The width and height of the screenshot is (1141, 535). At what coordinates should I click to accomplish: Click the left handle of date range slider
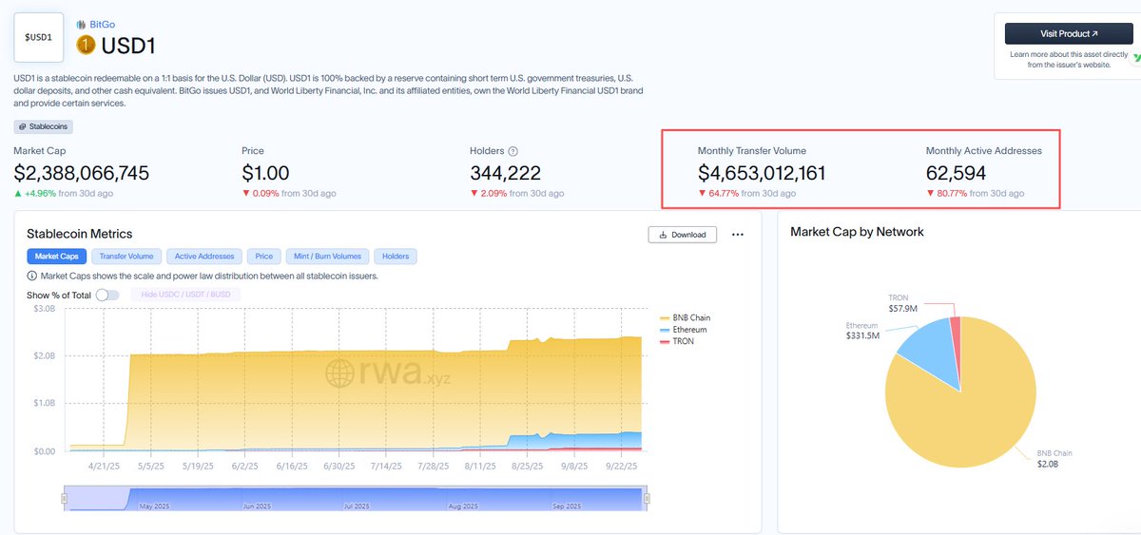65,497
